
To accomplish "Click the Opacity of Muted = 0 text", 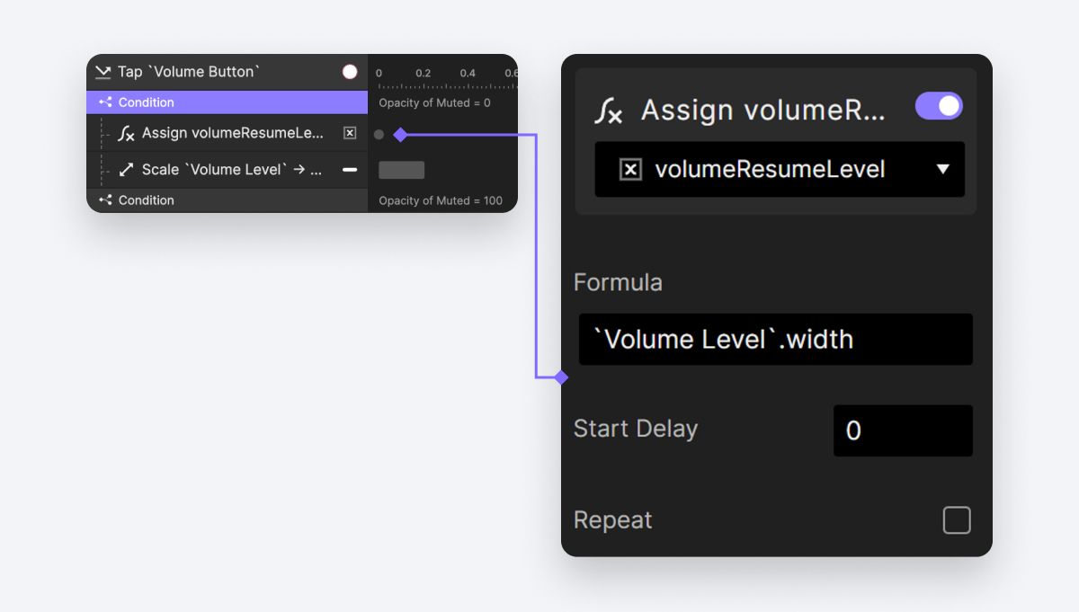I will (x=434, y=103).
